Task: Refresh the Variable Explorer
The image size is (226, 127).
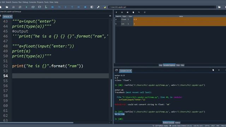Action: click(x=145, y=12)
